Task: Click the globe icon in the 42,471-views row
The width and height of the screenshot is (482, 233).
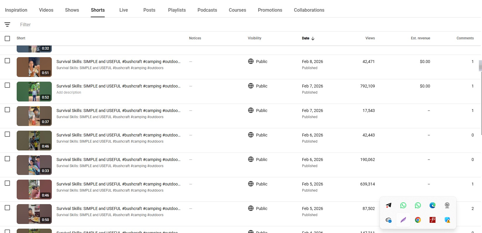Action: point(251,61)
